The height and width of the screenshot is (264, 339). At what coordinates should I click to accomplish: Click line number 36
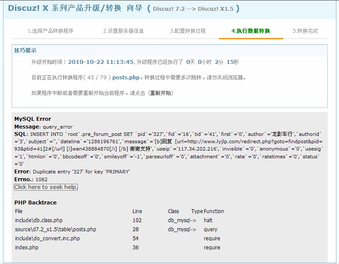[136, 248]
